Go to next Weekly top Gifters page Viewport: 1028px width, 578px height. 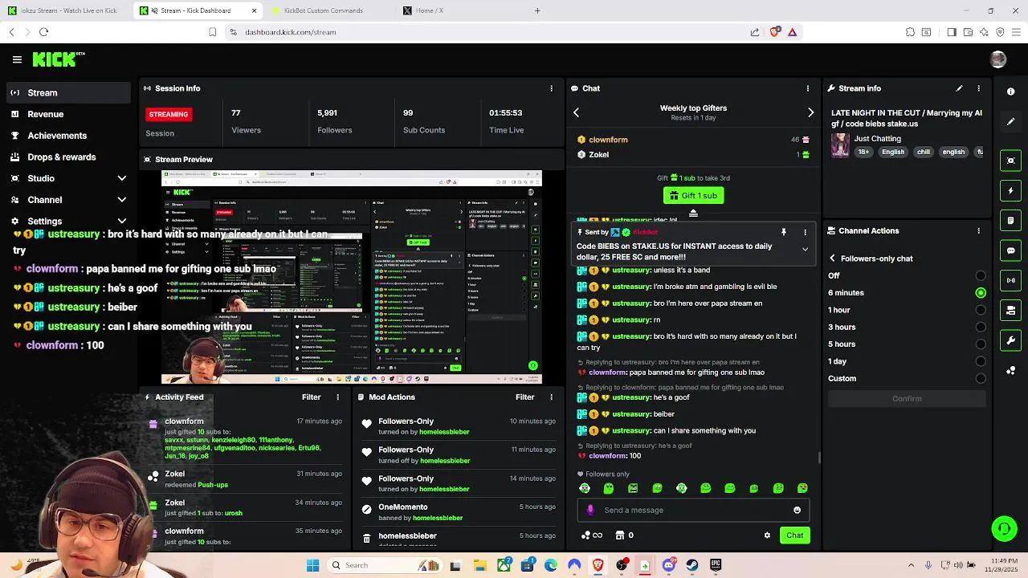[810, 113]
